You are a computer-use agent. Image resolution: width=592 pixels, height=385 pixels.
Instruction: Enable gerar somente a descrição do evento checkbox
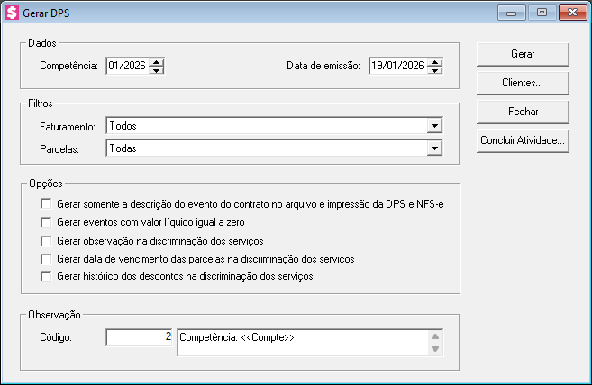point(47,204)
